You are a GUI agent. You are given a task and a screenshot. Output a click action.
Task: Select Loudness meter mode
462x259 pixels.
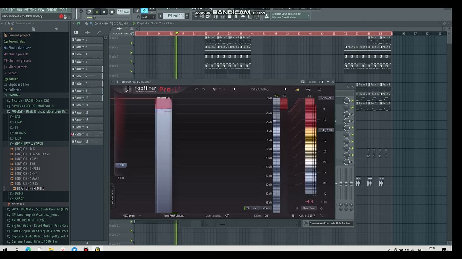[x=264, y=208]
